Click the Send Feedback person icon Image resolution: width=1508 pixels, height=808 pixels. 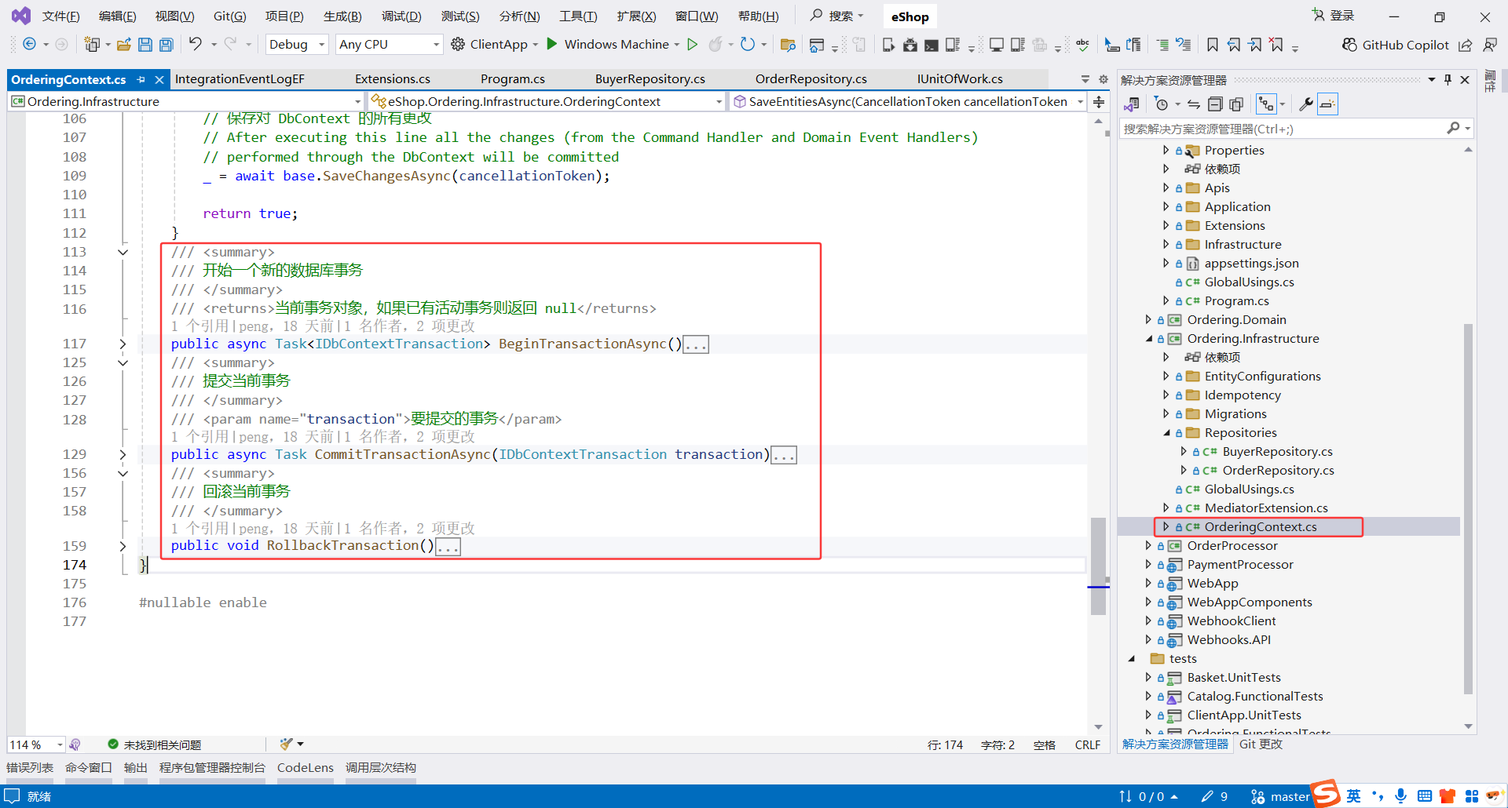(1489, 45)
